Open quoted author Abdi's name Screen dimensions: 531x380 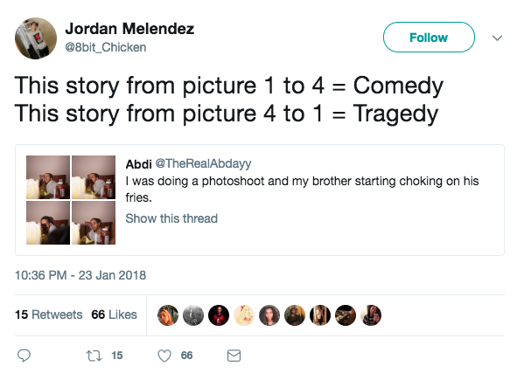tap(138, 164)
